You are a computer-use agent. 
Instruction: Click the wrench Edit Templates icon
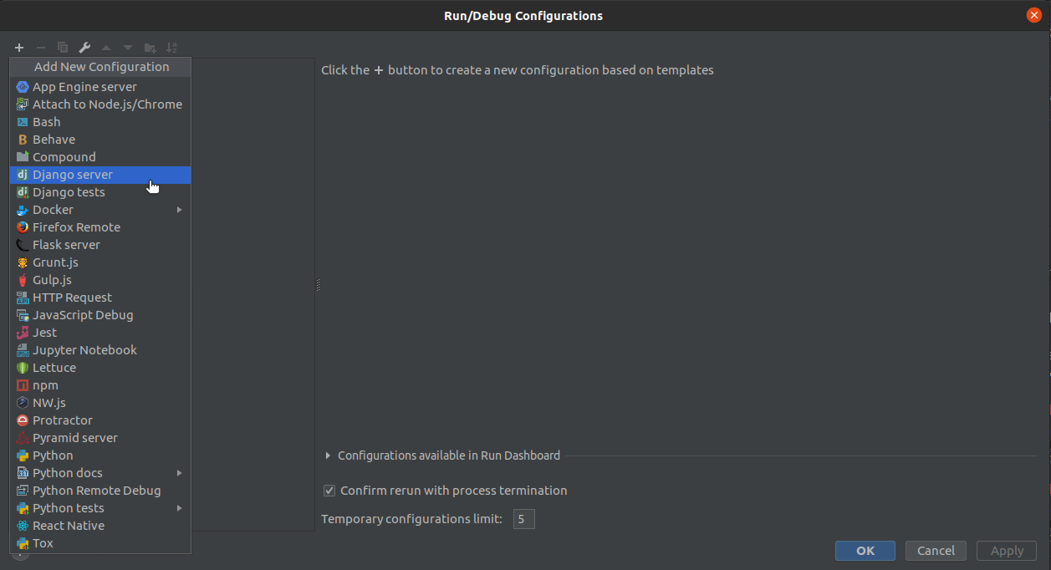point(84,48)
